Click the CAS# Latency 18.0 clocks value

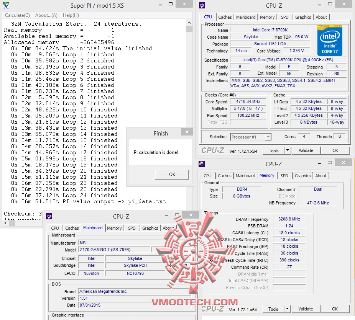[289, 233]
